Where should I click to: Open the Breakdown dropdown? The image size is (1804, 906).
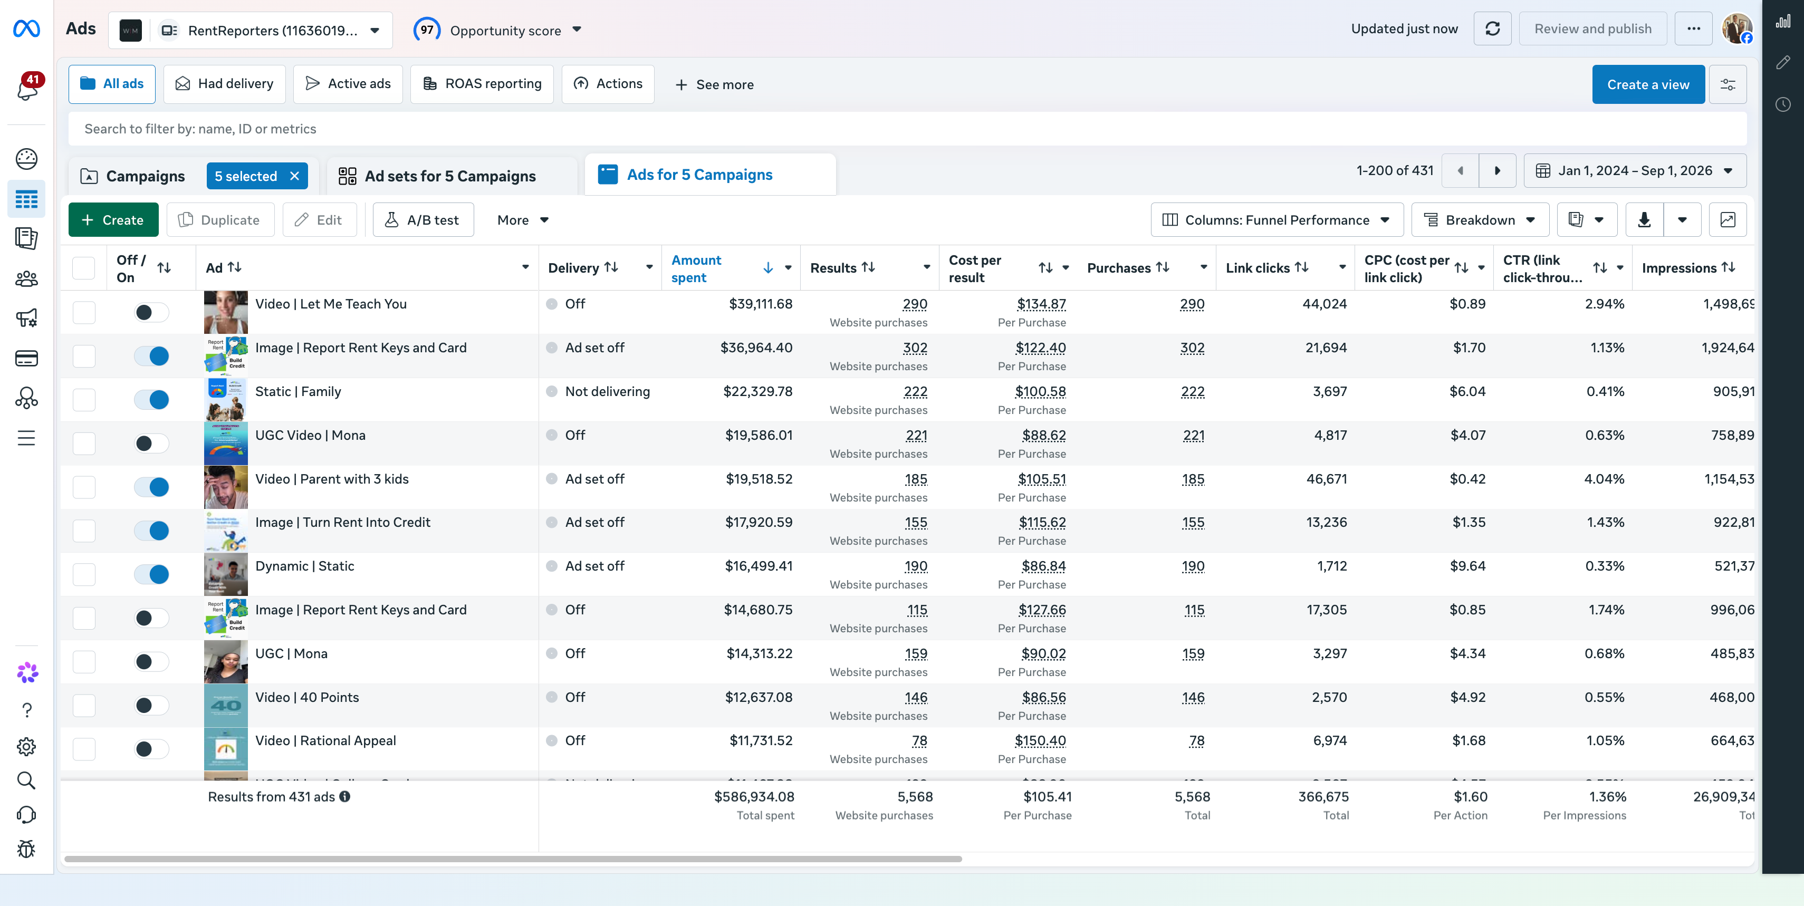[x=1480, y=220]
